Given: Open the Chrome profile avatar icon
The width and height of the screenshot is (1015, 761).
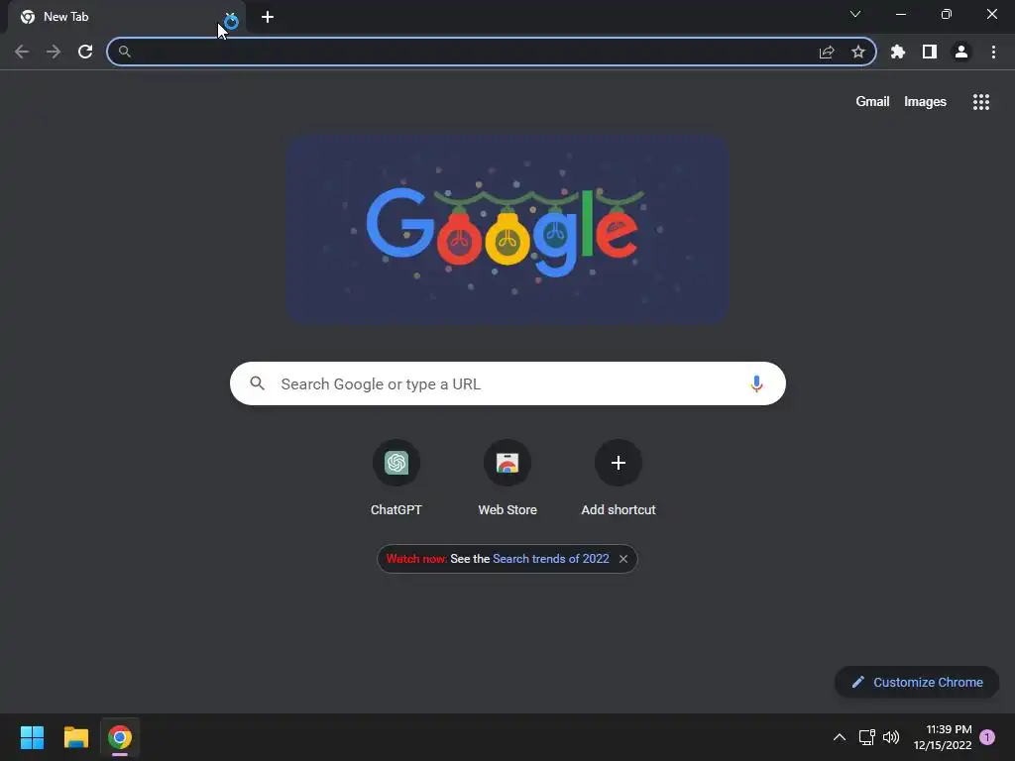Looking at the screenshot, I should point(961,52).
